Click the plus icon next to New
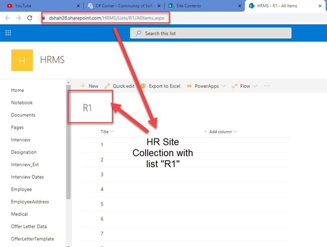The width and height of the screenshot is (327, 247). point(83,86)
